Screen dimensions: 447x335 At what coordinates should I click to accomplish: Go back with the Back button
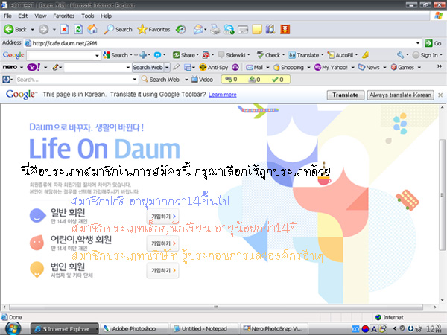pyautogui.click(x=15, y=29)
